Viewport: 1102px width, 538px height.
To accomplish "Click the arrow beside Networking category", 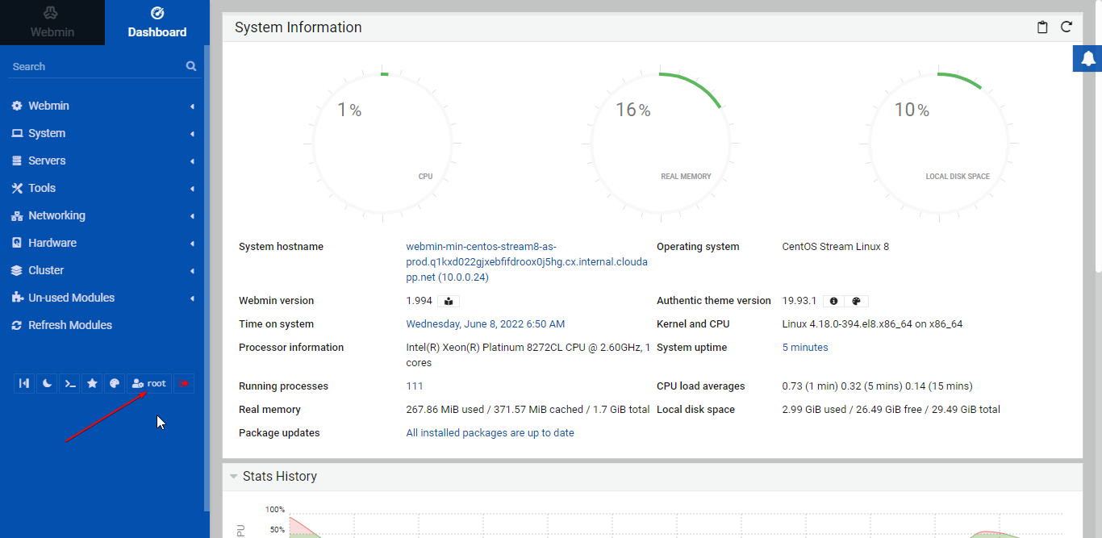I will pyautogui.click(x=192, y=216).
